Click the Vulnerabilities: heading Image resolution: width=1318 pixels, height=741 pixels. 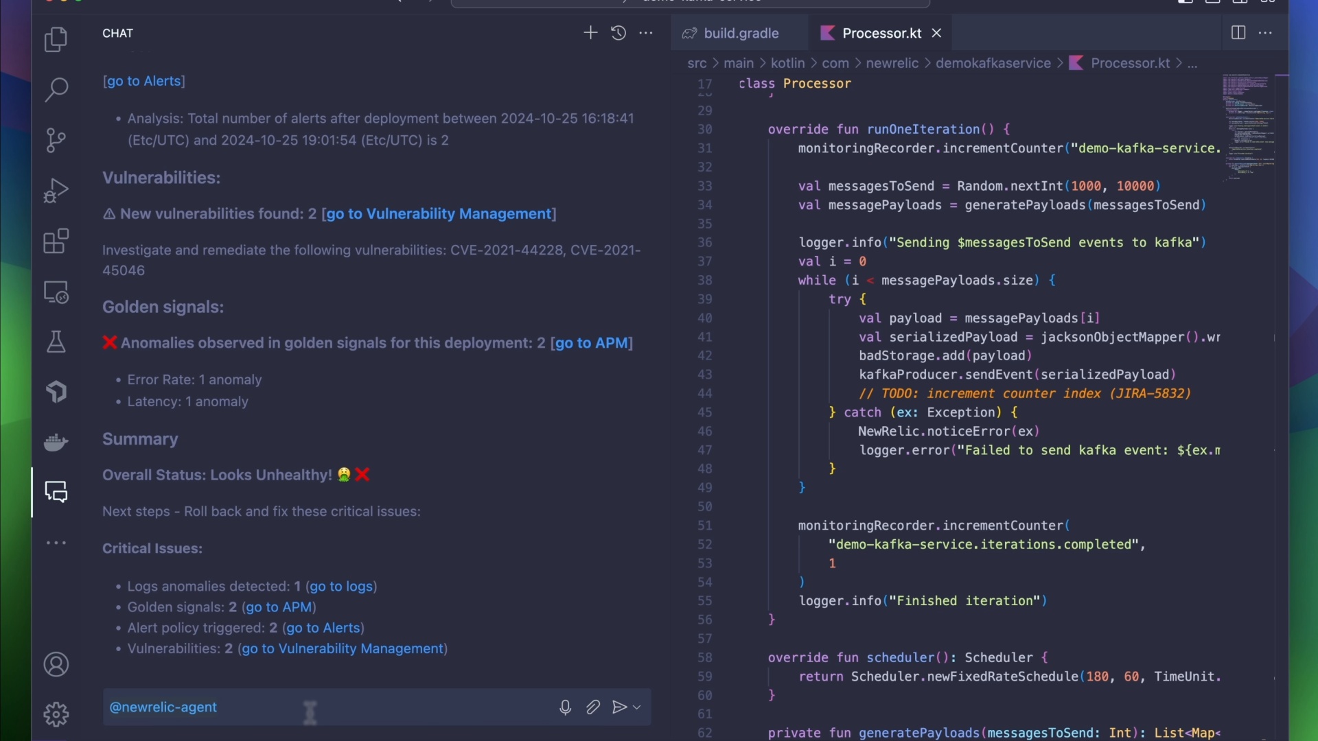[x=161, y=178]
